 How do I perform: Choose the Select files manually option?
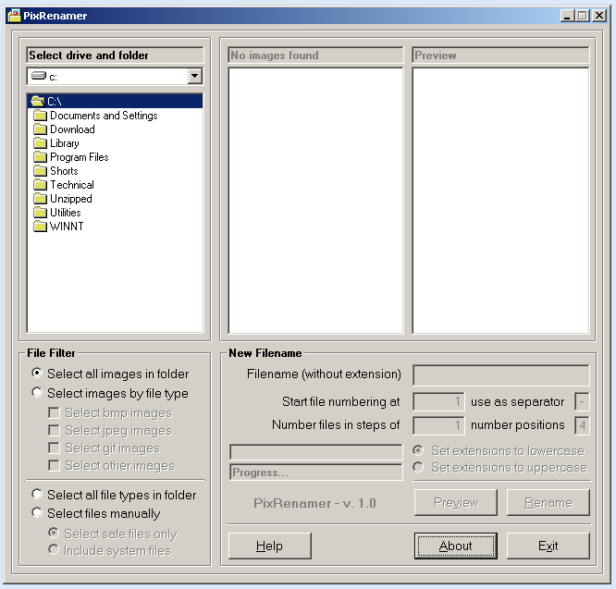click(x=37, y=513)
